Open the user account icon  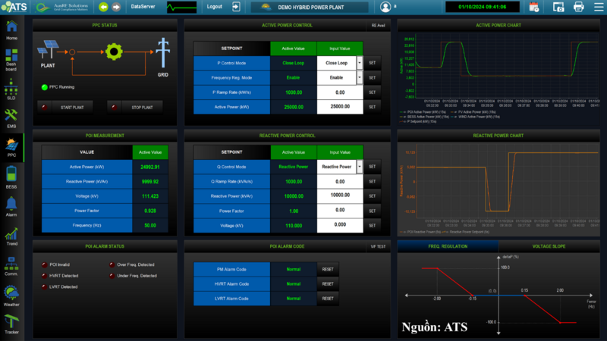[385, 7]
